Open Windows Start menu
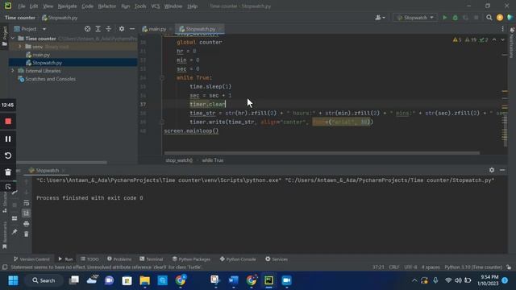 coord(13,280)
